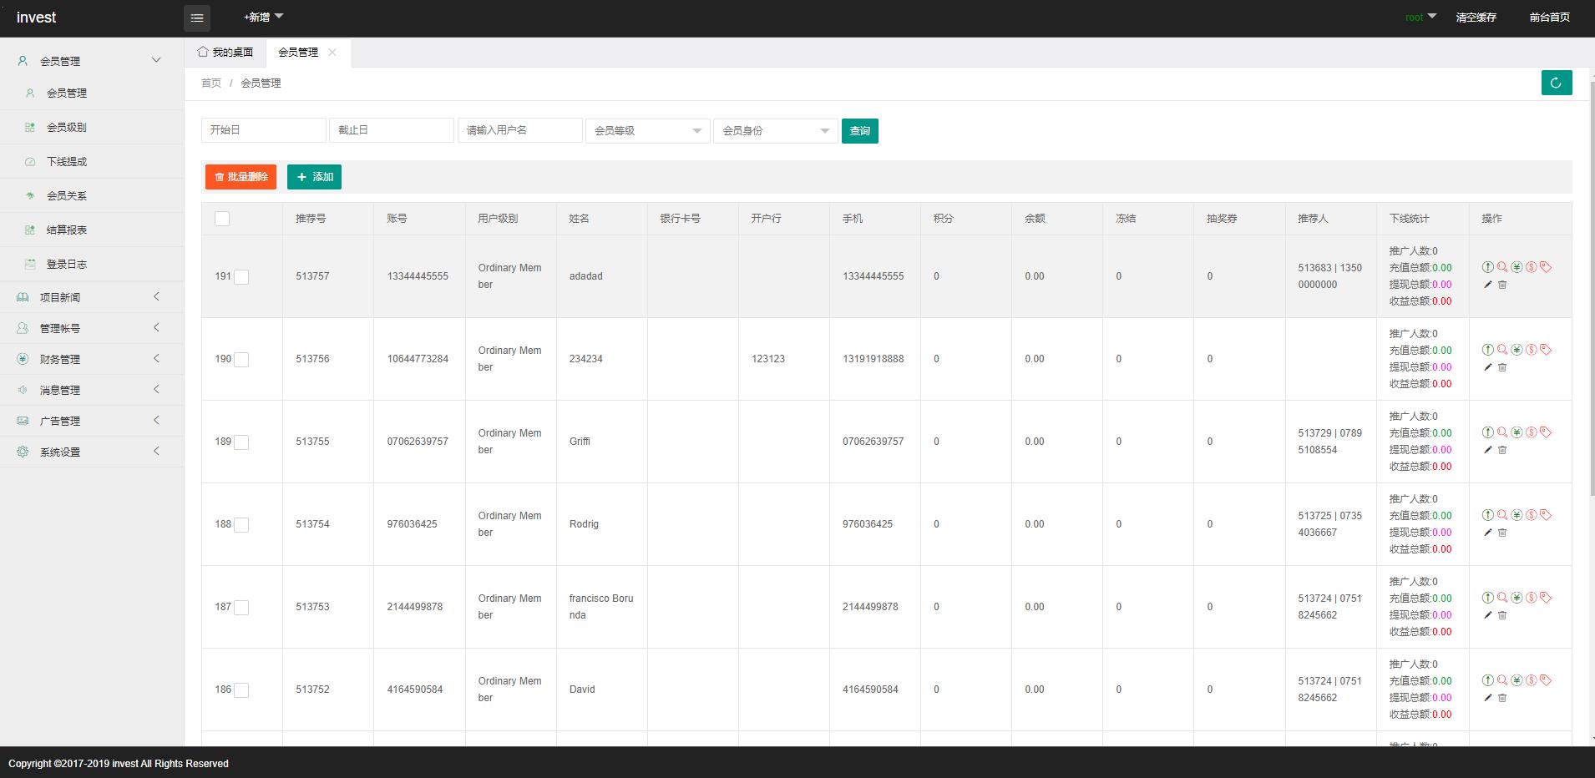Screen dimensions: 1595x778
Task: Toggle the hamburger sidebar menu icon
Action: [197, 18]
